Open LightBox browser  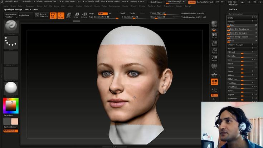pyautogui.click(x=26, y=15)
